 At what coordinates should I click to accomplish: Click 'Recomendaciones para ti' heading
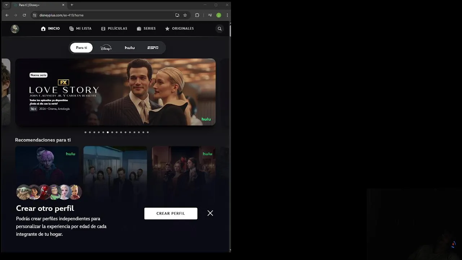pos(43,140)
